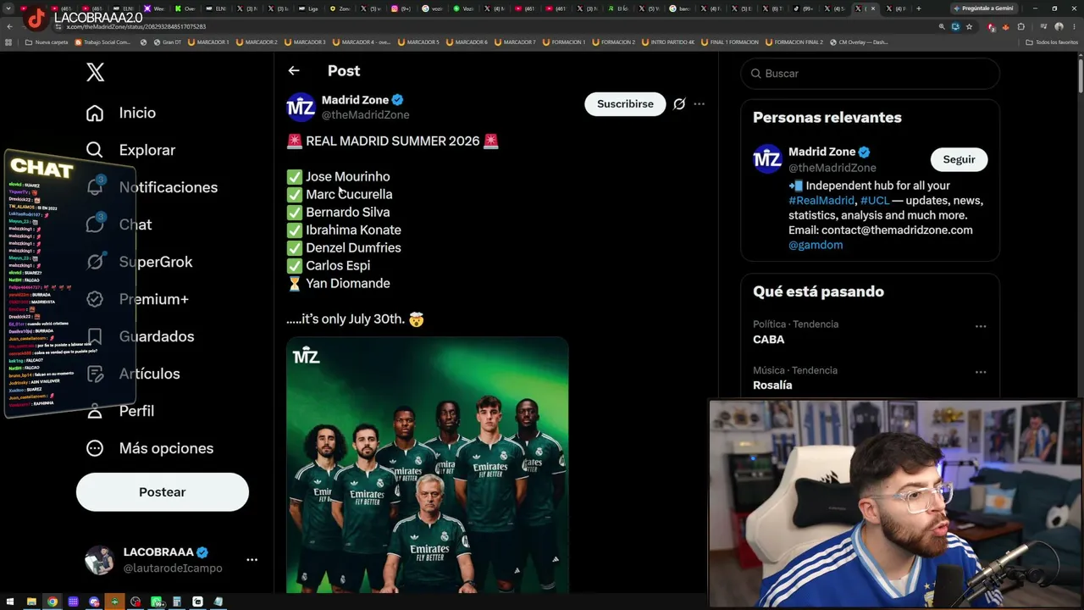Open Madrid Zone avatar on the post
Image resolution: width=1084 pixels, height=610 pixels.
click(x=301, y=108)
